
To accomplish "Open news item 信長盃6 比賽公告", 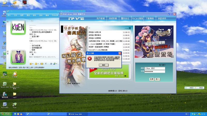I will [95, 32].
